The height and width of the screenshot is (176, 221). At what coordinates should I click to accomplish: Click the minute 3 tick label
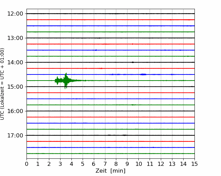click(60, 164)
